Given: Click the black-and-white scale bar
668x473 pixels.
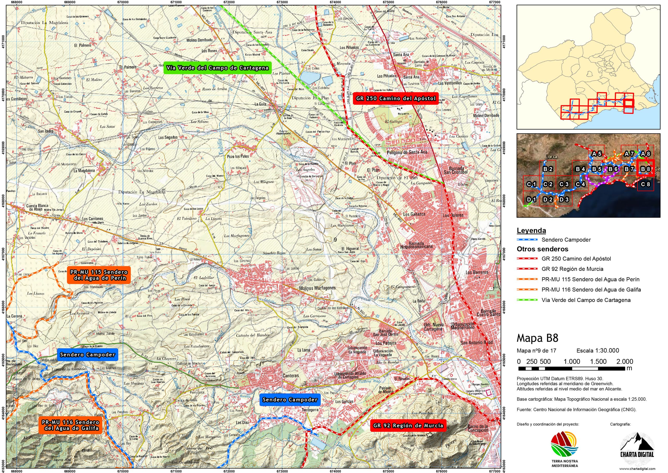Looking at the screenshot, I should (571, 369).
